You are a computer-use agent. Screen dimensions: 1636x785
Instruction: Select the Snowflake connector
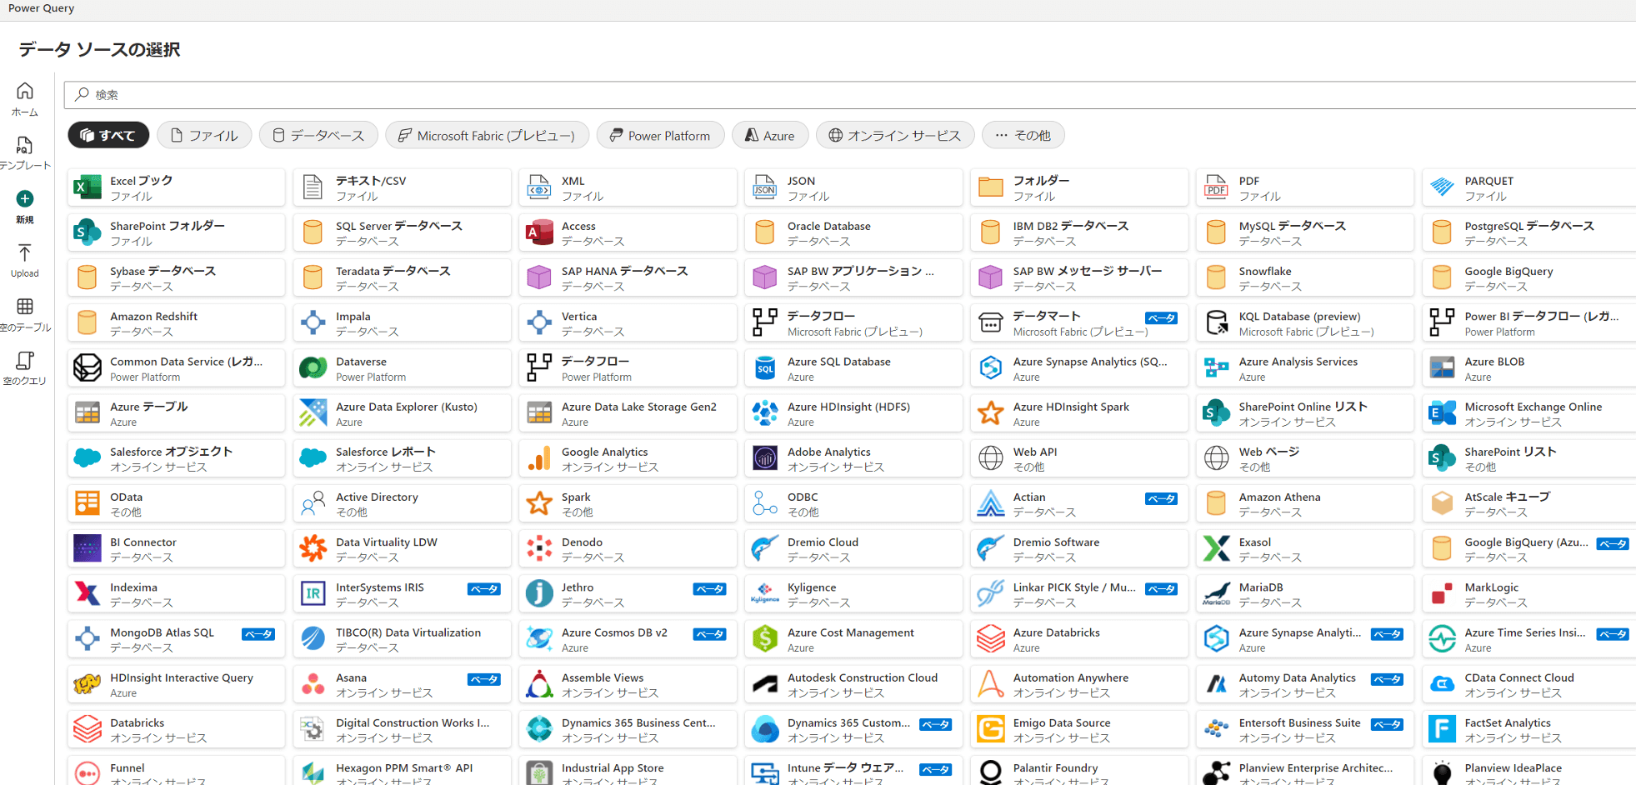click(x=1305, y=277)
